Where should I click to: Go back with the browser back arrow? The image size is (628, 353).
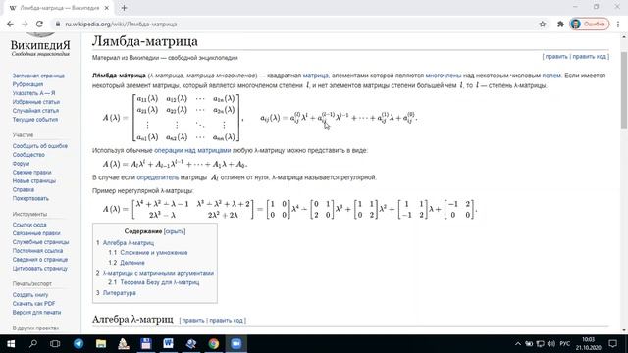pyautogui.click(x=10, y=24)
